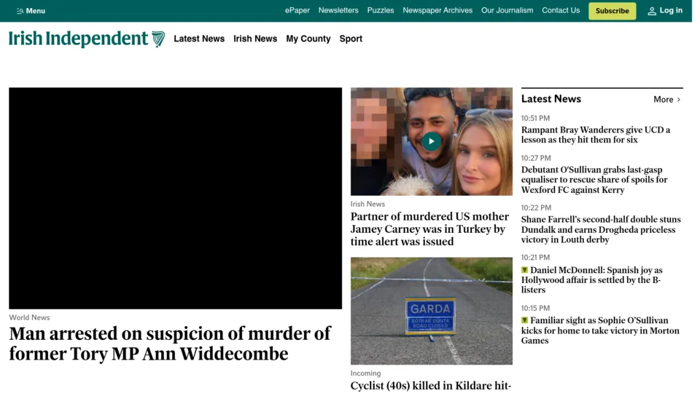Open Jamey Carney partner Turkey headline

coord(429,229)
